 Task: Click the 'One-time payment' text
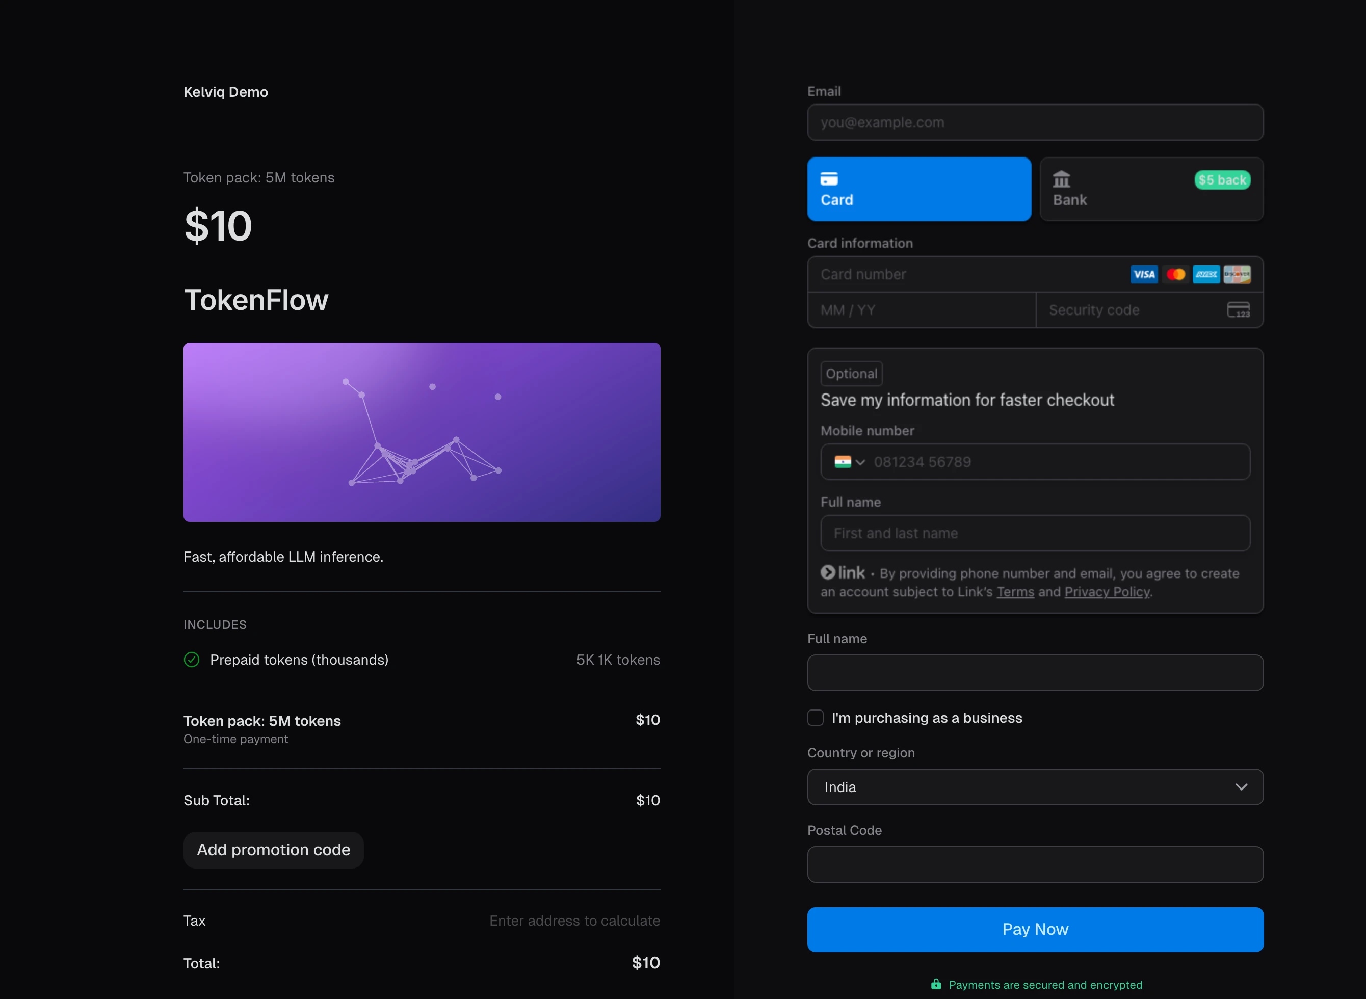(236, 739)
